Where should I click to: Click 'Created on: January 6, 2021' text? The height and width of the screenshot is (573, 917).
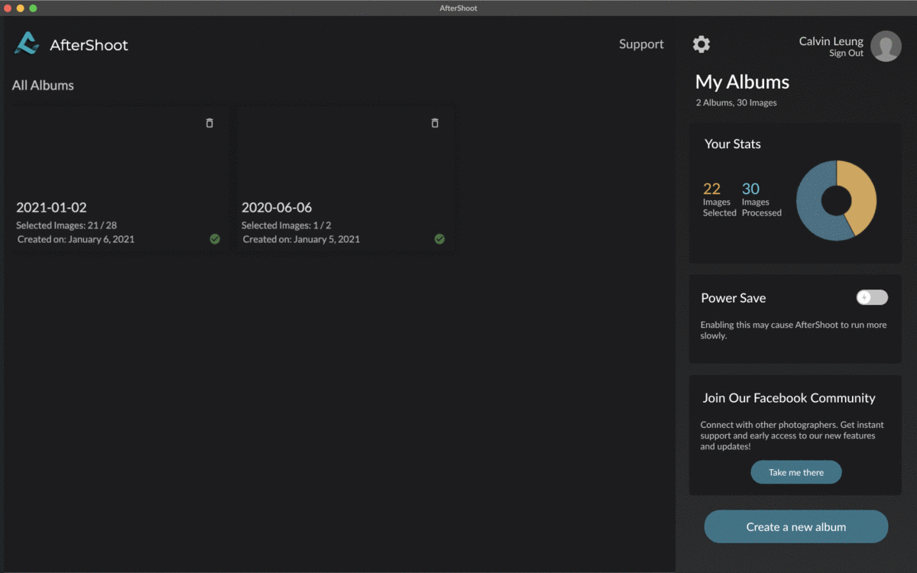[76, 239]
